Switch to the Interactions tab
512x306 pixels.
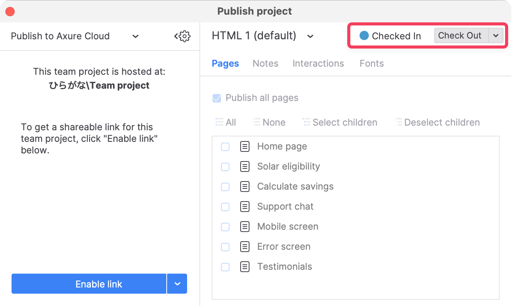coord(318,64)
